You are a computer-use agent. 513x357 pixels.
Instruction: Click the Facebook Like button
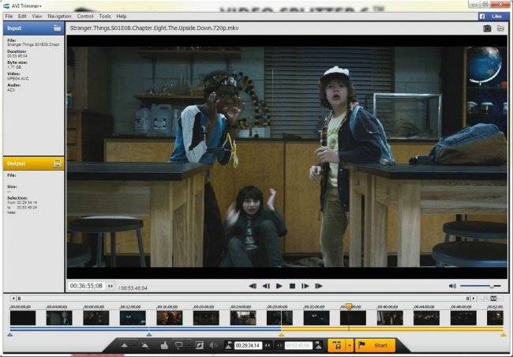tap(493, 16)
